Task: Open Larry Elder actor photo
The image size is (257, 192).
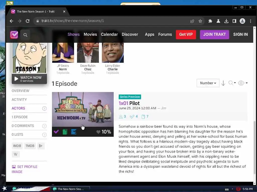Action: 113,52
